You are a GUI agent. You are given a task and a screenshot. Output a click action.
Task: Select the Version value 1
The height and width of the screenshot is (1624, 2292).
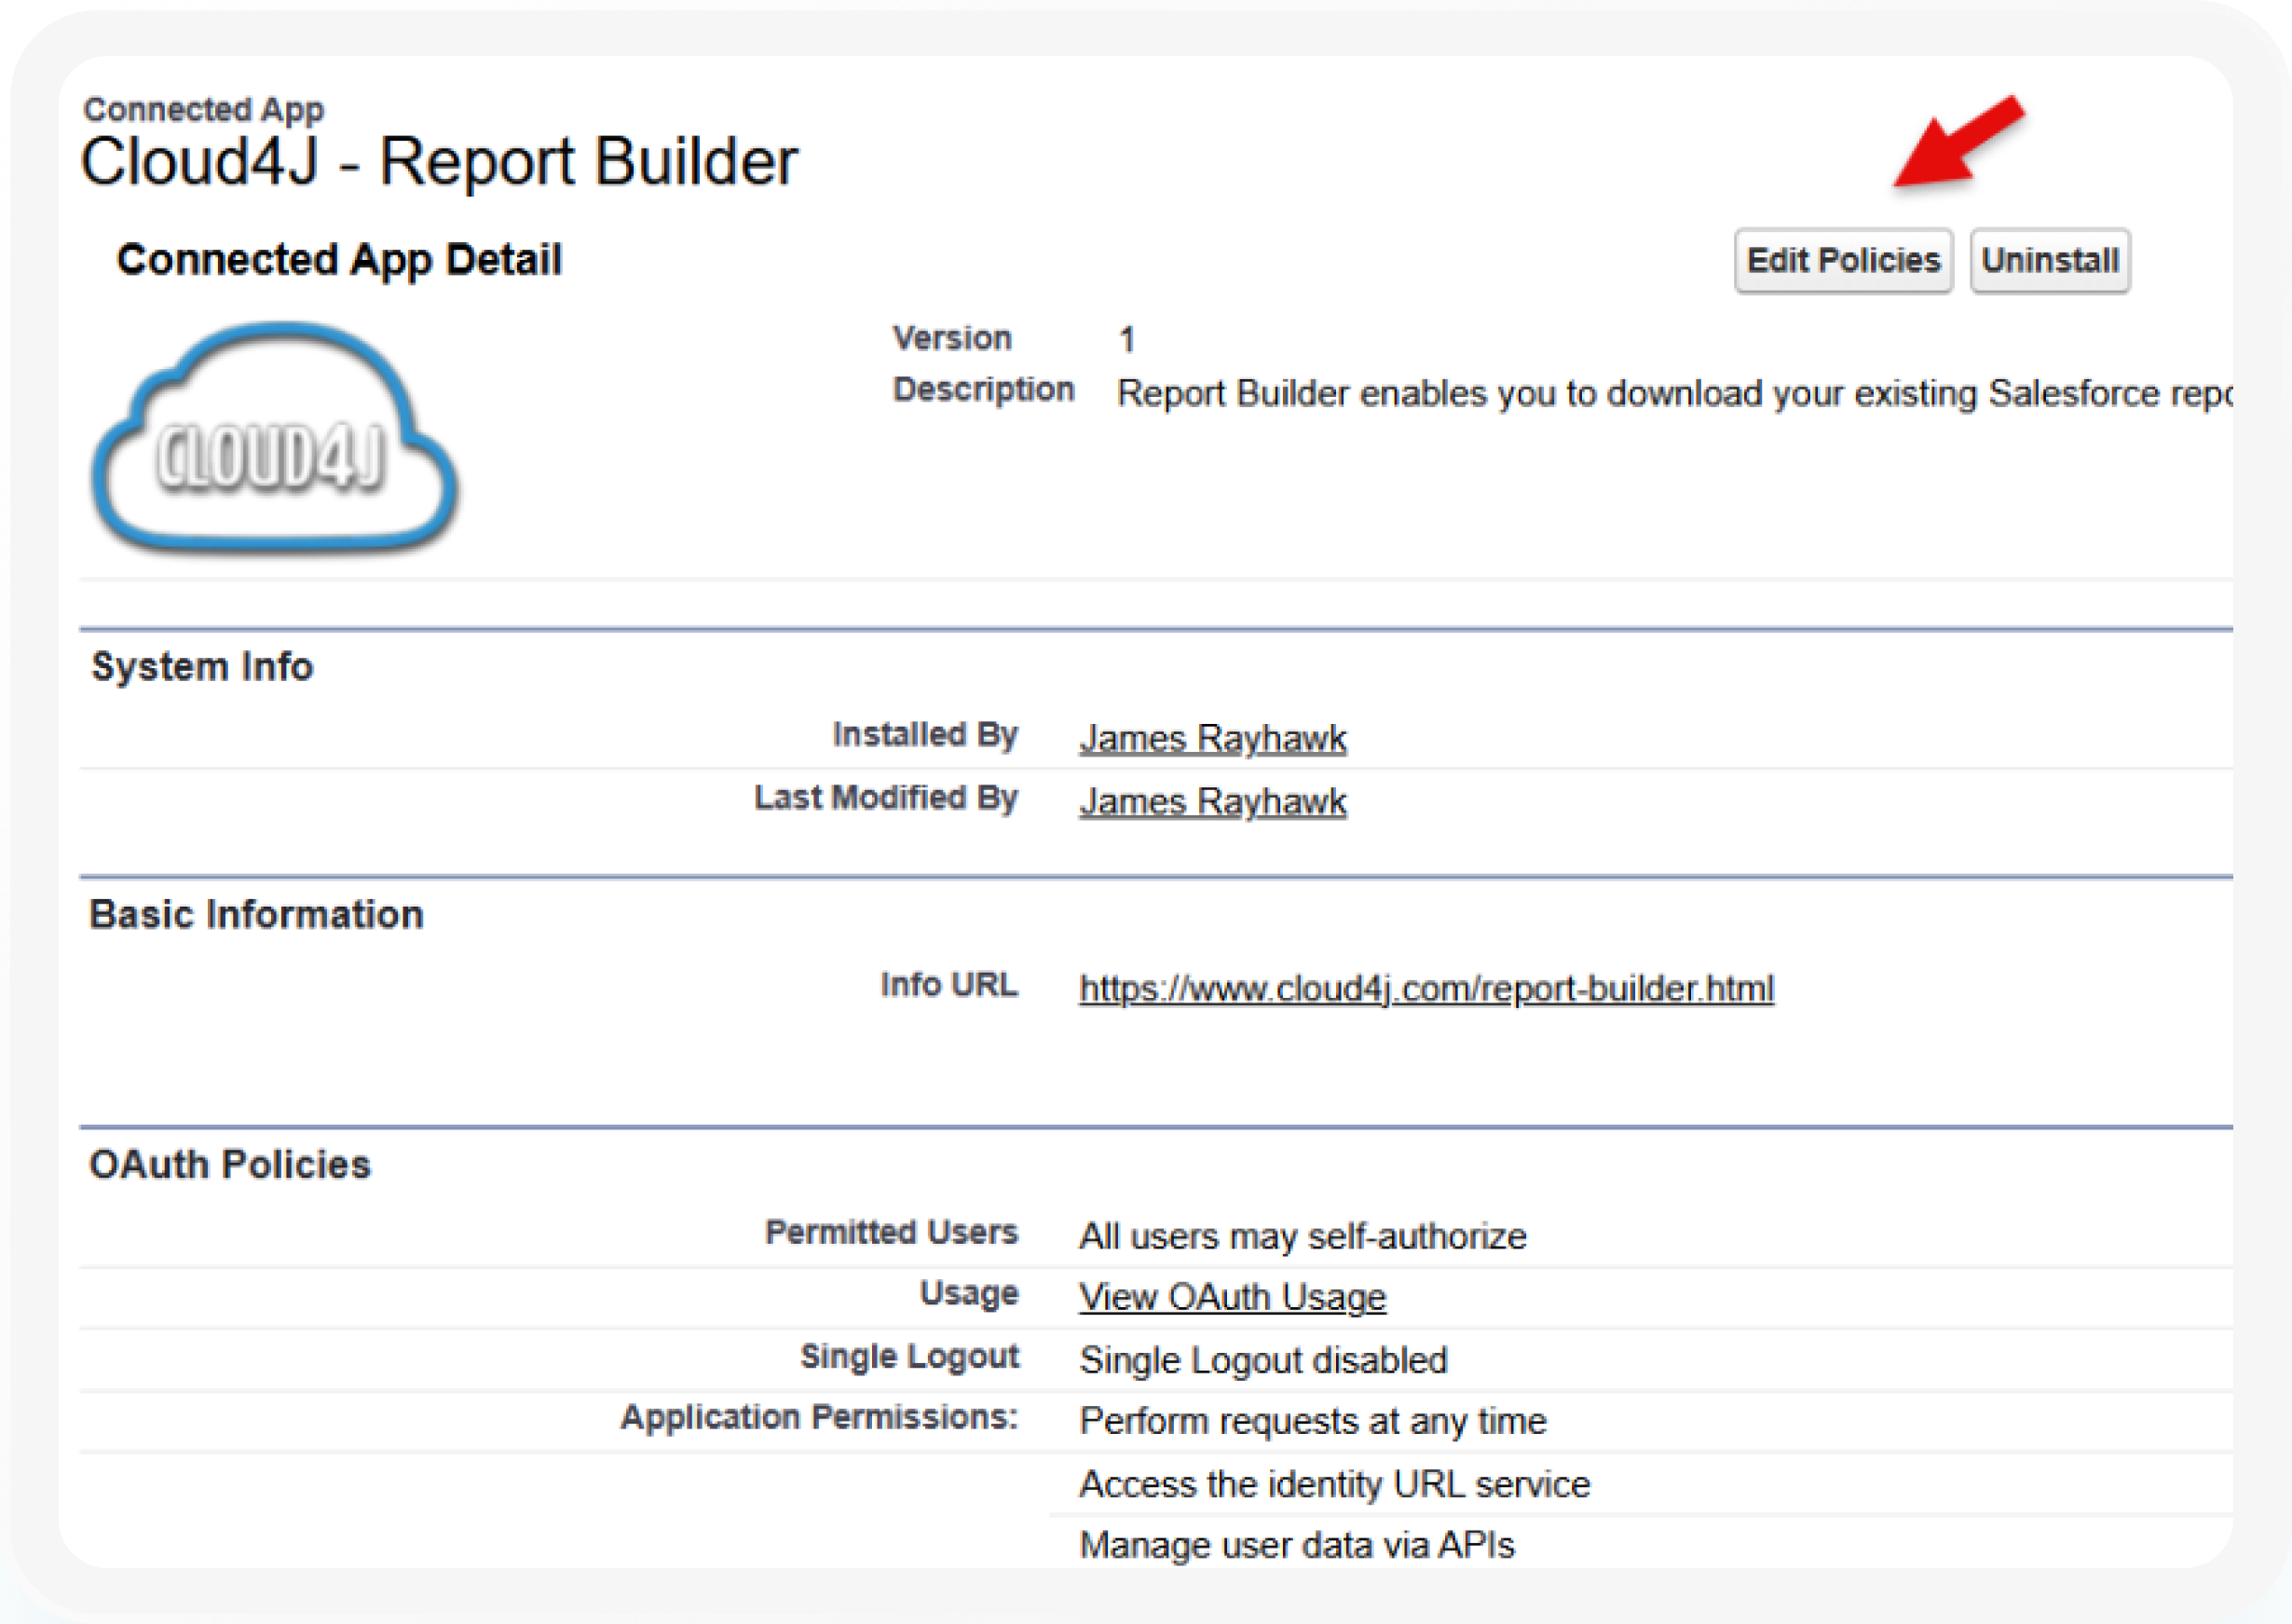tap(1127, 340)
